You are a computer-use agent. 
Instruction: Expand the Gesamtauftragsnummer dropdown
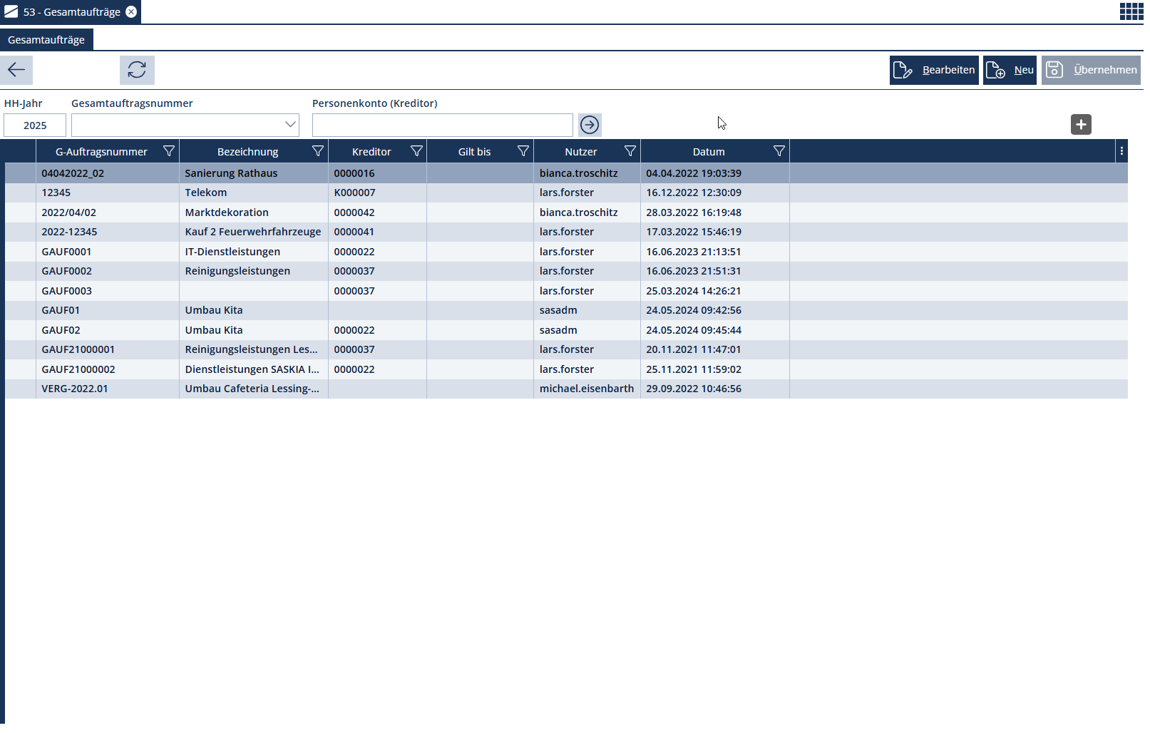(x=290, y=125)
